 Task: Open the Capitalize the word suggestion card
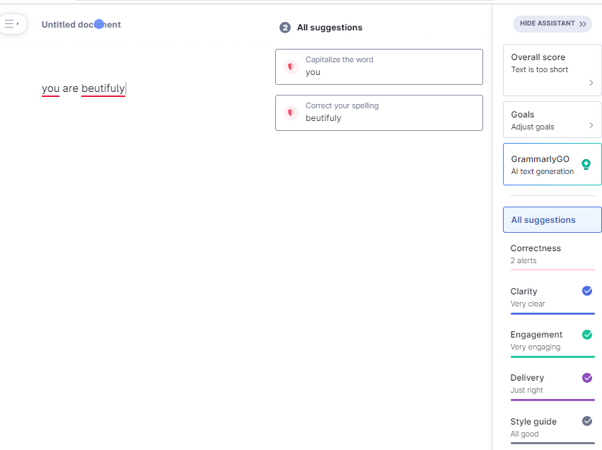click(x=378, y=67)
